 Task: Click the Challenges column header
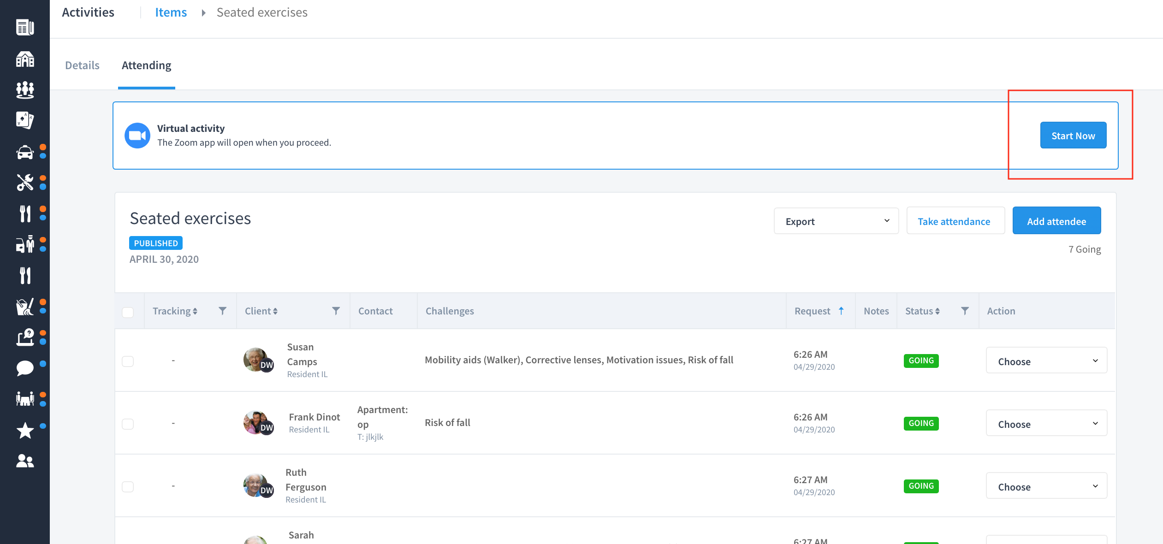click(x=450, y=311)
